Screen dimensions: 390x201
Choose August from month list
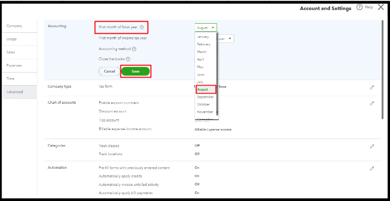(x=206, y=89)
